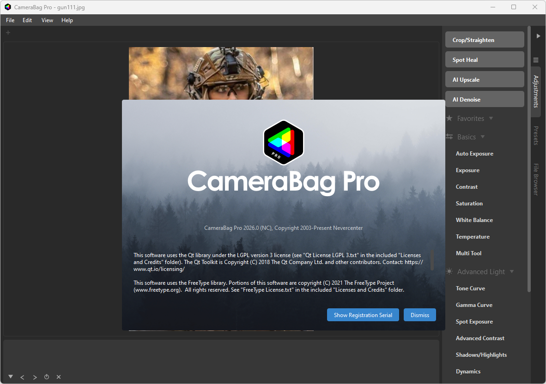Screen dimensions: 546x384
Task: Add White Balance adjustment
Action: tap(474, 220)
